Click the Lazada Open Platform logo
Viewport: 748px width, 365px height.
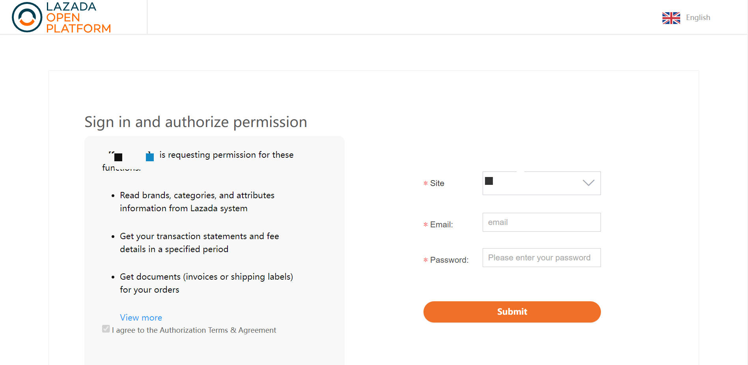click(62, 17)
